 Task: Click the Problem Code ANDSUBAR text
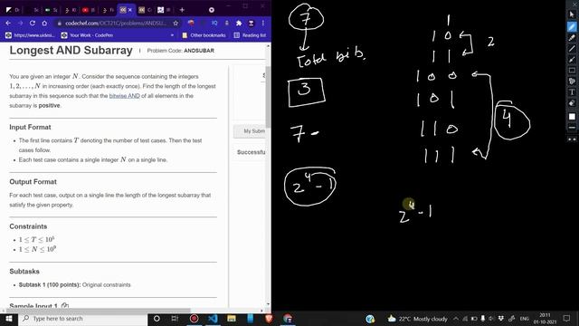pos(181,51)
